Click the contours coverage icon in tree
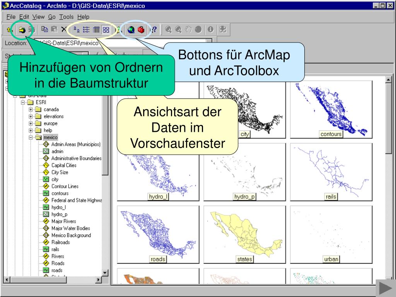This screenshot has height=297, width=396. [46, 193]
